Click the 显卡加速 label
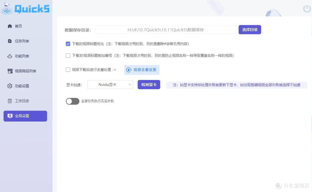Image resolution: width=312 pixels, height=192 pixels. point(74,85)
